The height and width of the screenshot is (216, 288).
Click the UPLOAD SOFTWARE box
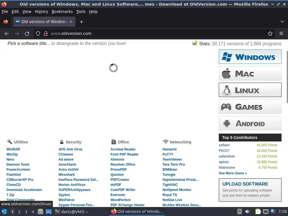(x=250, y=190)
